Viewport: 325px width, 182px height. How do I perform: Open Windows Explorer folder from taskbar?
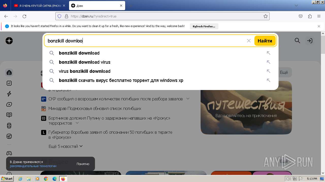point(29,179)
